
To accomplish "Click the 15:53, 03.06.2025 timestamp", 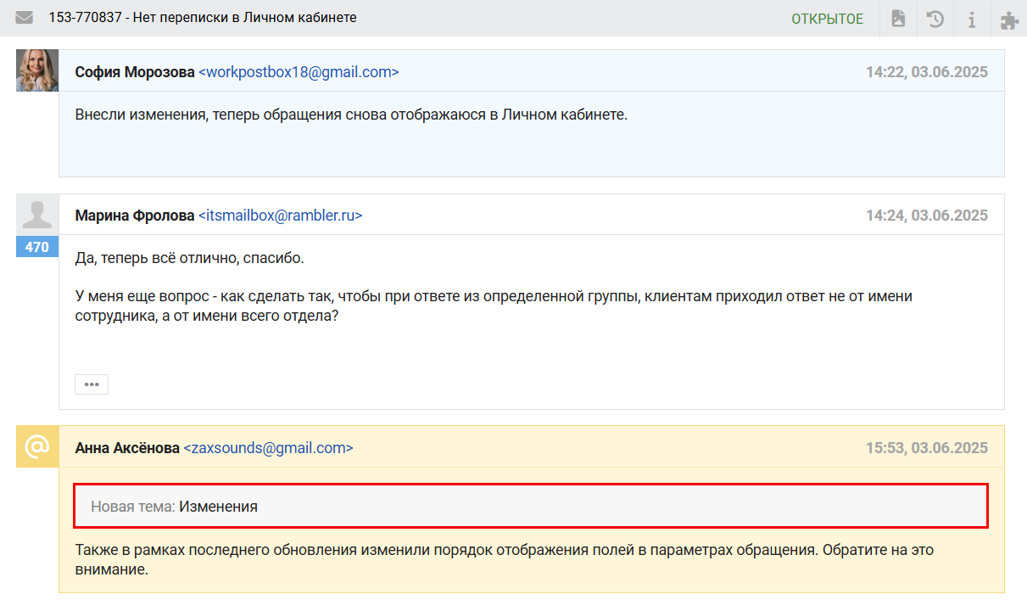I will 926,448.
